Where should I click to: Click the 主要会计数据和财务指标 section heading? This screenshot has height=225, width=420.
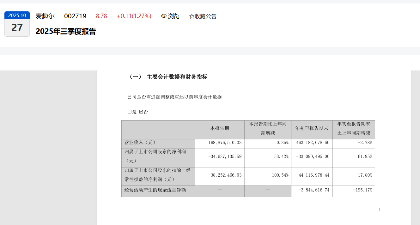pyautogui.click(x=177, y=77)
